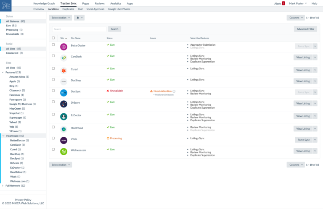323x209 pixels.
Task: Open dropdown arrow next to Vitals Force Sync
Action: [x=315, y=140]
